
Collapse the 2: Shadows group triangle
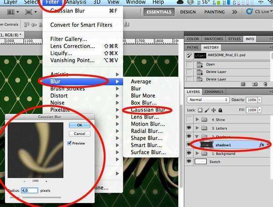pos(197,137)
